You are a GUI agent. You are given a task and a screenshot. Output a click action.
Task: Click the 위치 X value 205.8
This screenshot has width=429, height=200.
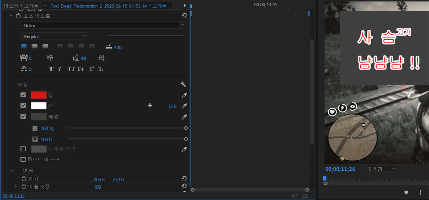tap(99, 179)
